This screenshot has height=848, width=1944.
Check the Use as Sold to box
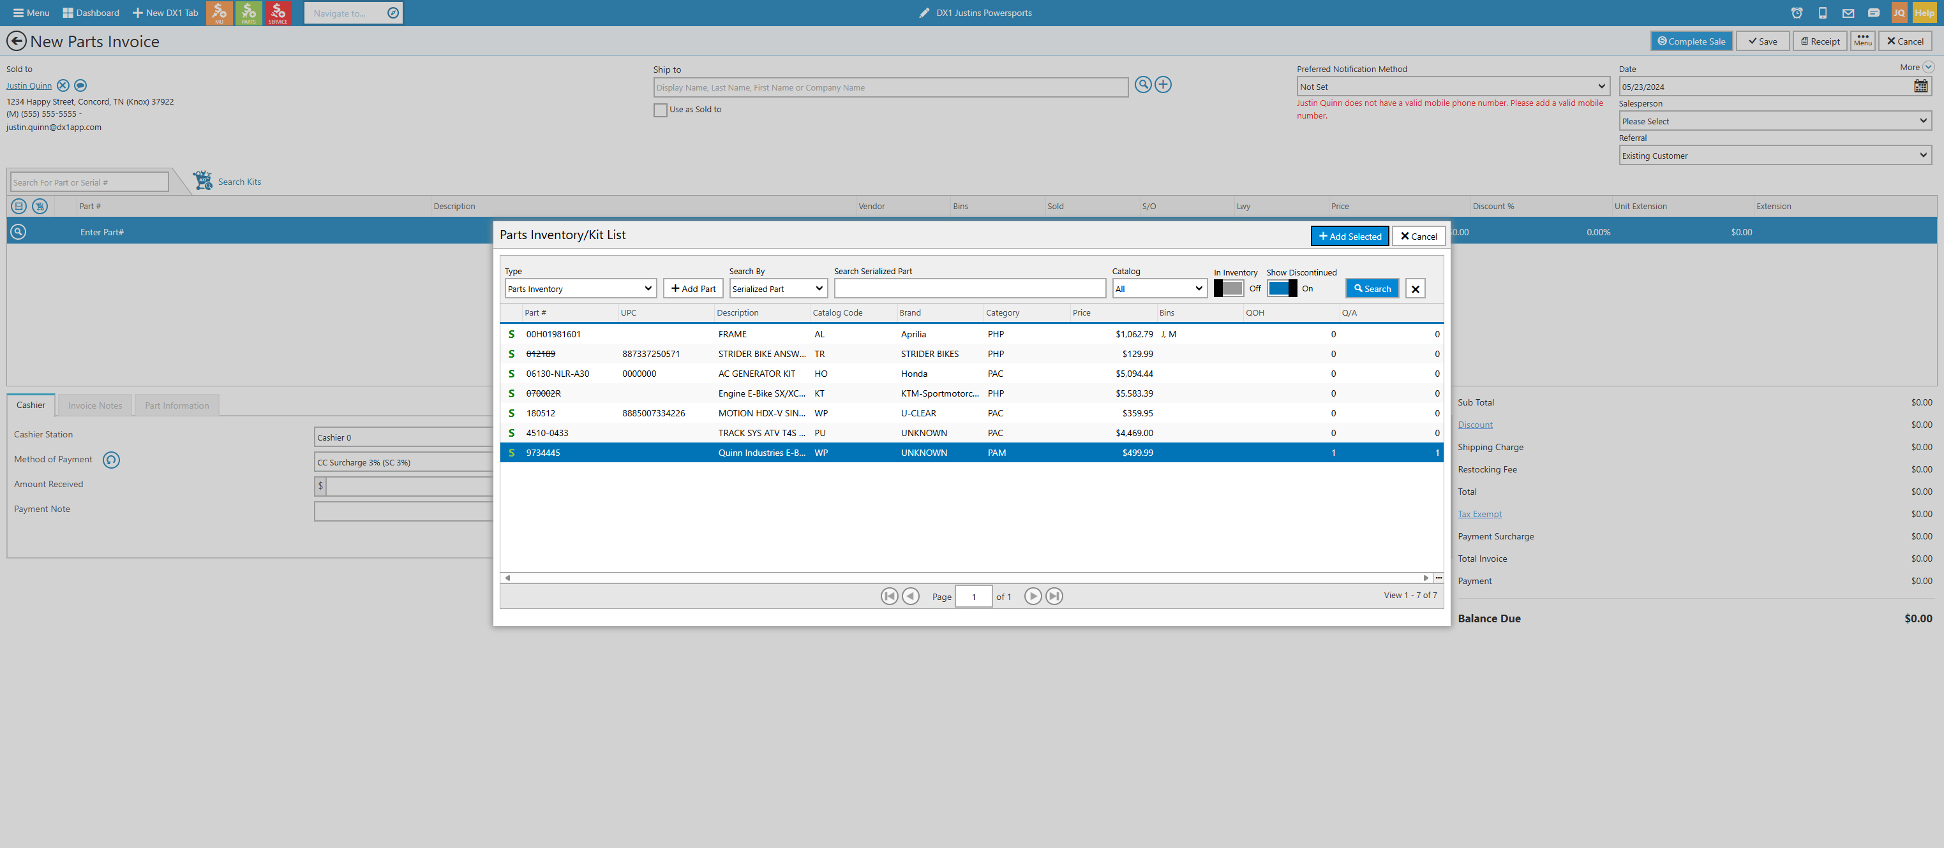(661, 110)
